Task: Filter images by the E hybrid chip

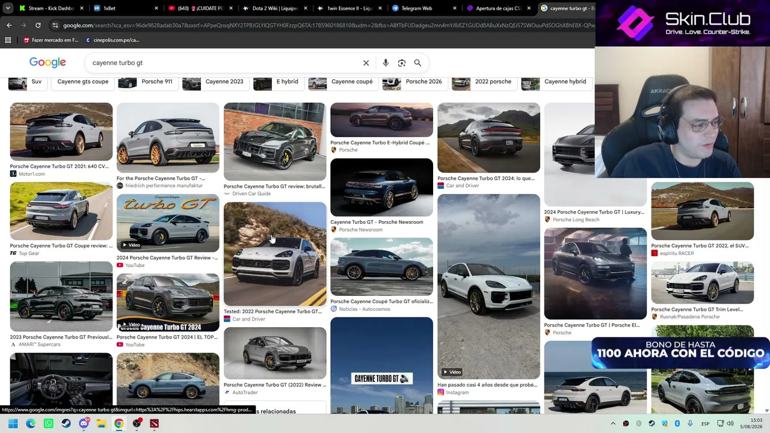Action: pyautogui.click(x=279, y=82)
